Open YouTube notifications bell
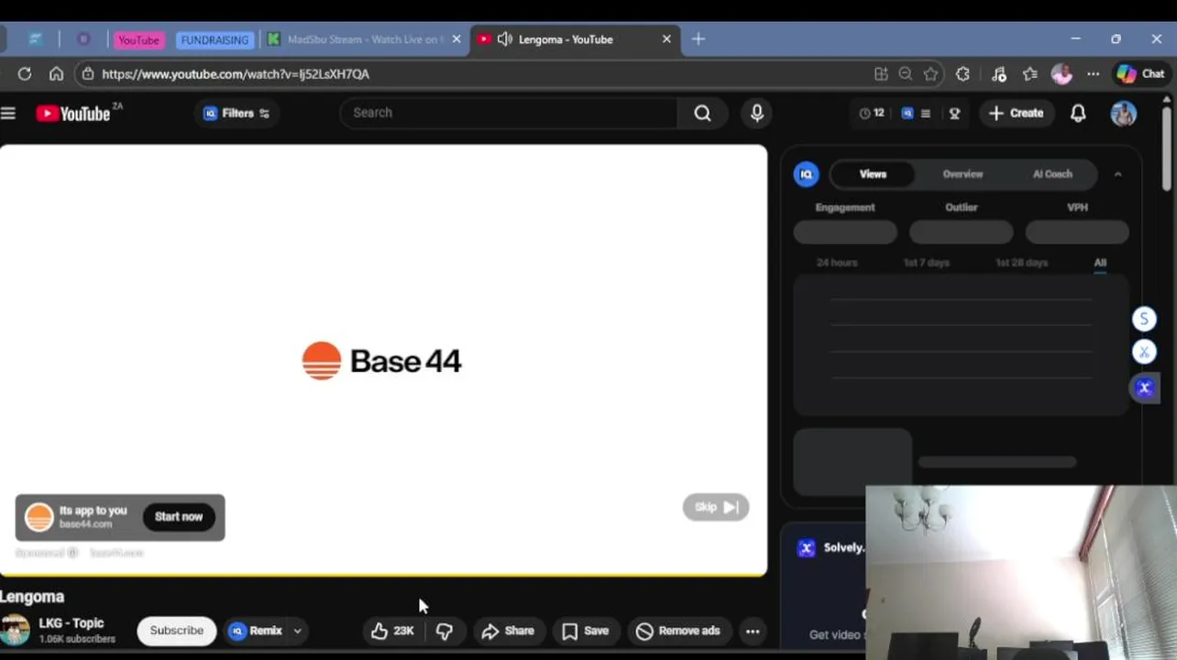Screen dimensions: 1177x660 [x=1078, y=113]
